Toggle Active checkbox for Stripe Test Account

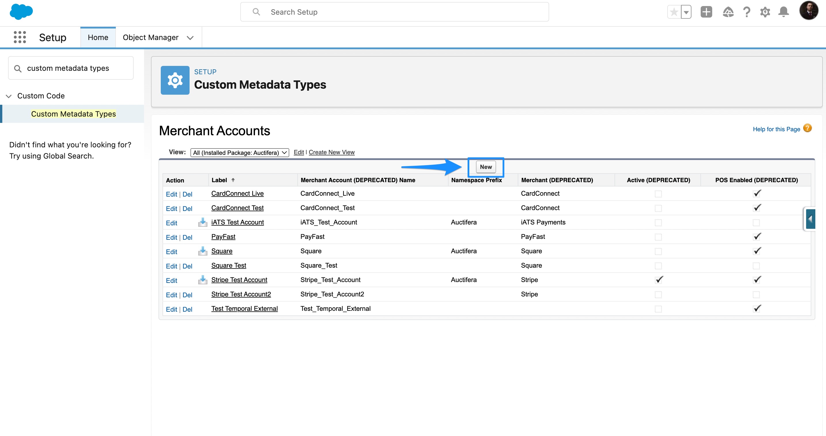(x=659, y=280)
